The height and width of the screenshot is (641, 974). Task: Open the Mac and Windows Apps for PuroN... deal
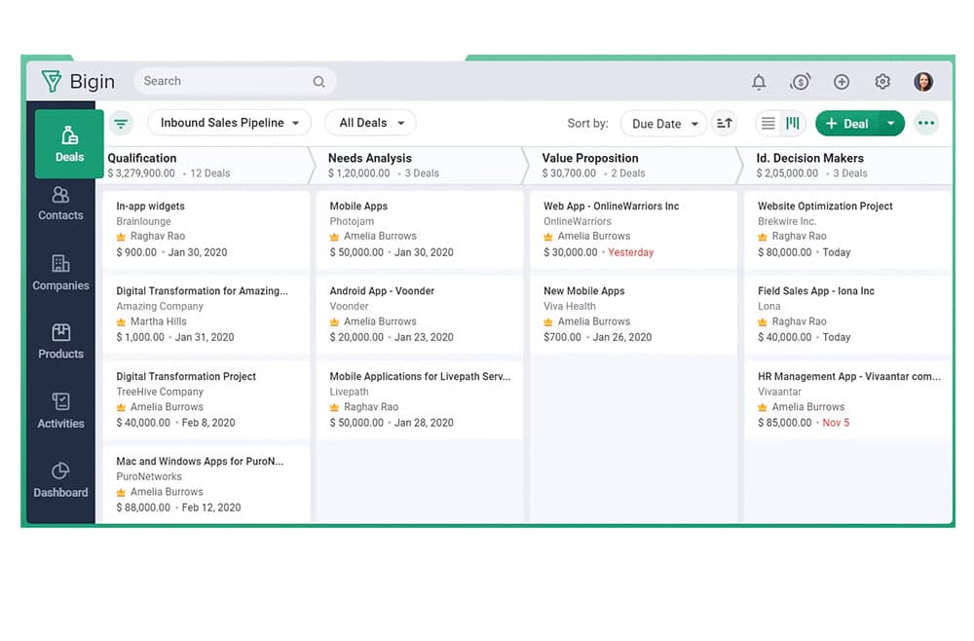pos(206,484)
